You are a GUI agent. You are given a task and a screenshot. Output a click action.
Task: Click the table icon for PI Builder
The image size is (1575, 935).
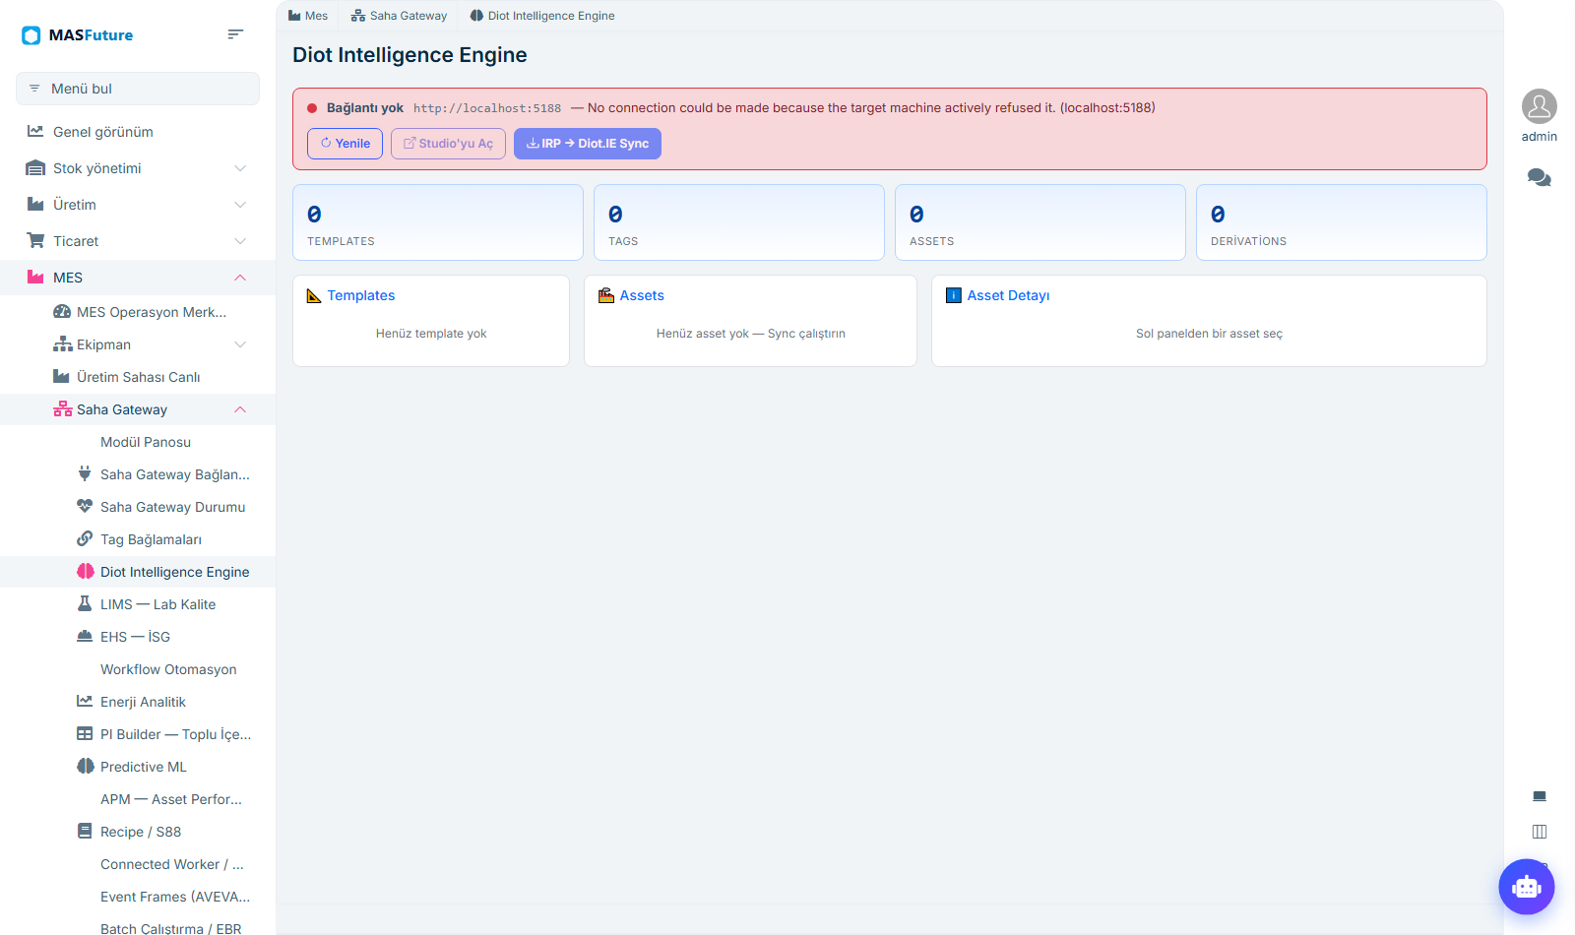pos(85,733)
